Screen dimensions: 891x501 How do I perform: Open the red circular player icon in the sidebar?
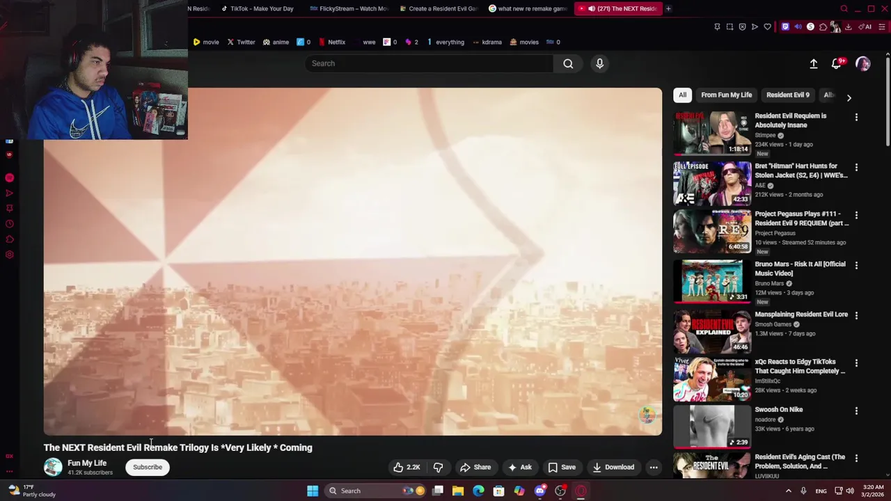[10, 177]
